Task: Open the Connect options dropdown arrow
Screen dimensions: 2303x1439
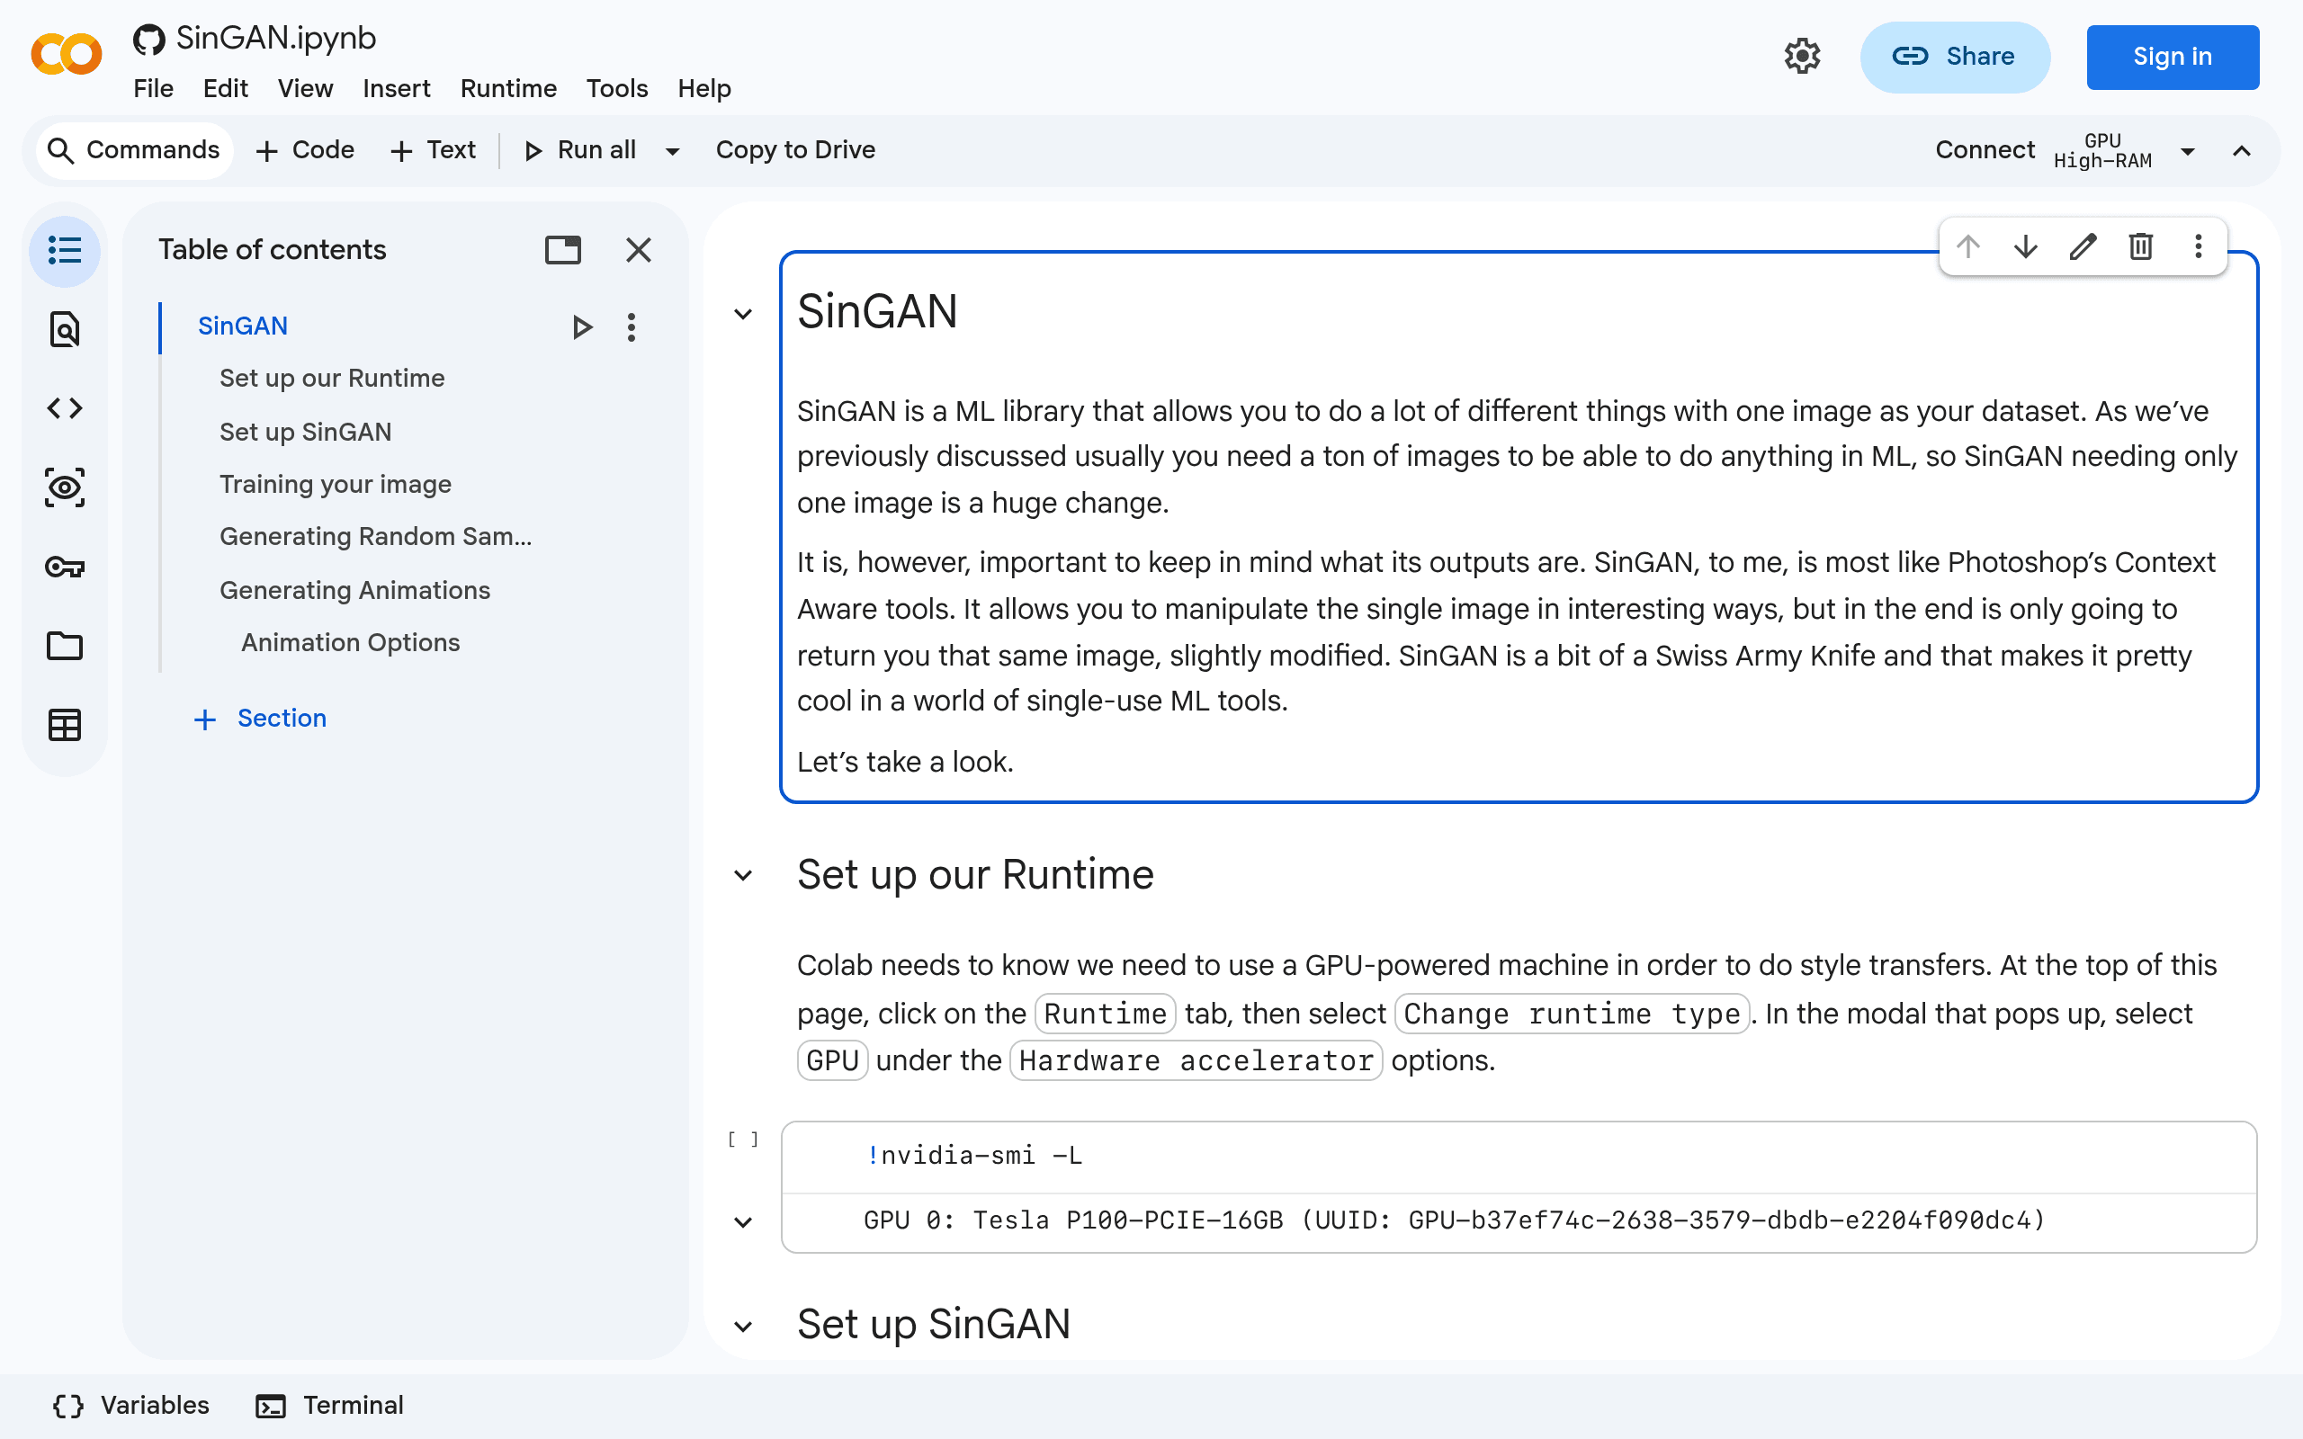Action: click(2188, 151)
